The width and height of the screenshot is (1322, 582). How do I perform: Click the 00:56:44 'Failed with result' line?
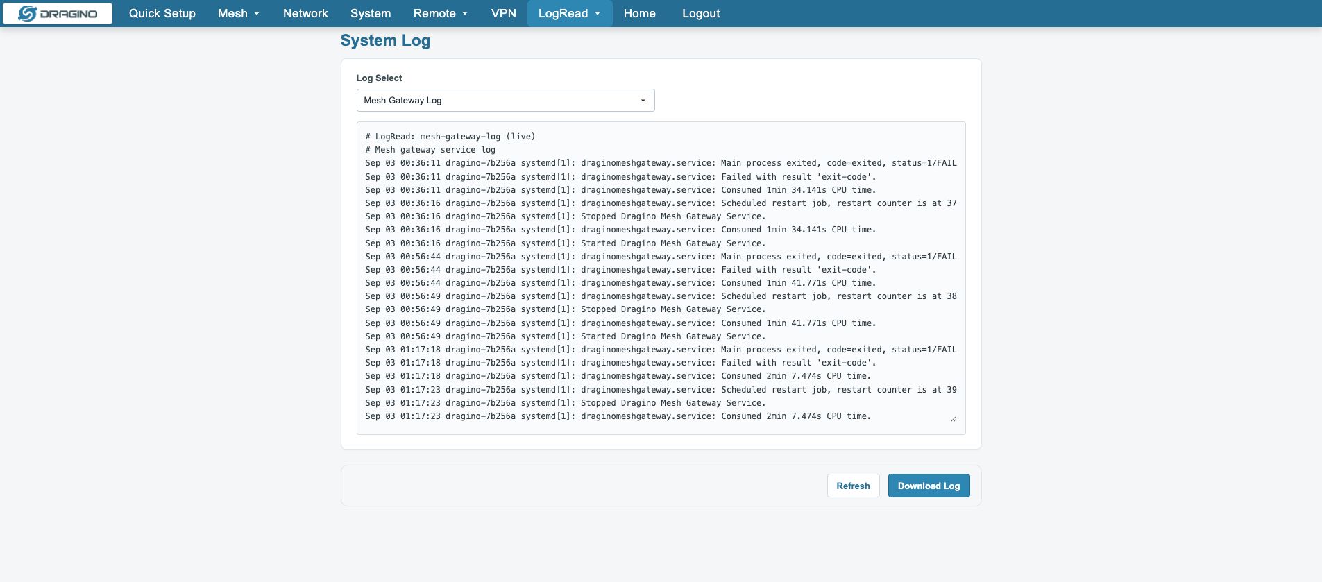coord(621,270)
